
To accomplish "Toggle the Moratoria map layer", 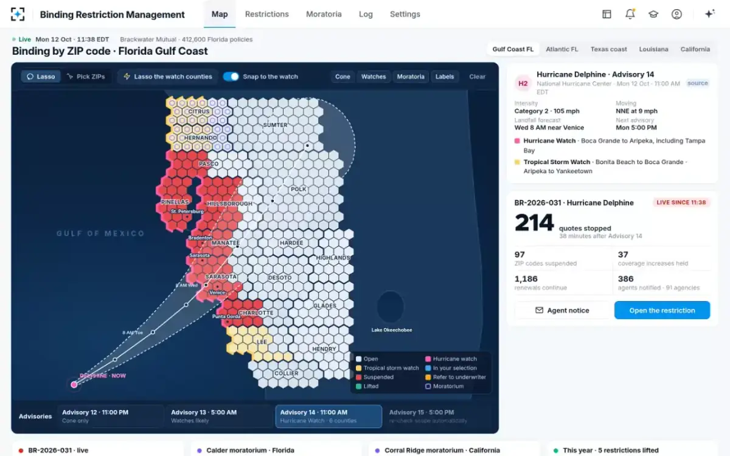I will click(x=411, y=77).
